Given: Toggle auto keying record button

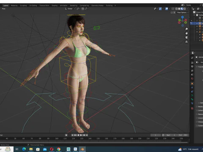Looking at the screenshot, I should click(66, 135).
